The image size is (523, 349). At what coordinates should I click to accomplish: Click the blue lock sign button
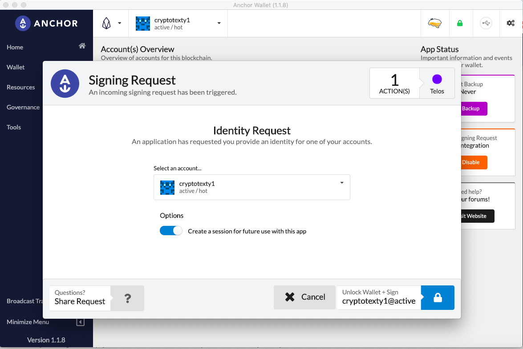pyautogui.click(x=438, y=298)
